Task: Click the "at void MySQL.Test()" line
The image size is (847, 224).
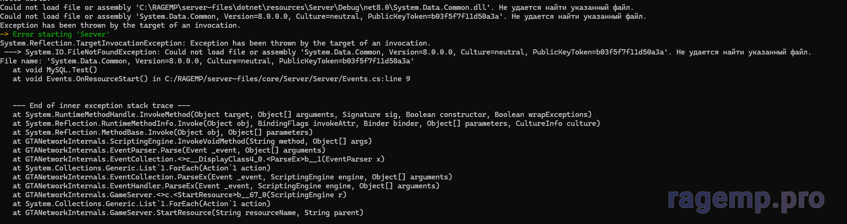Action: (x=55, y=70)
